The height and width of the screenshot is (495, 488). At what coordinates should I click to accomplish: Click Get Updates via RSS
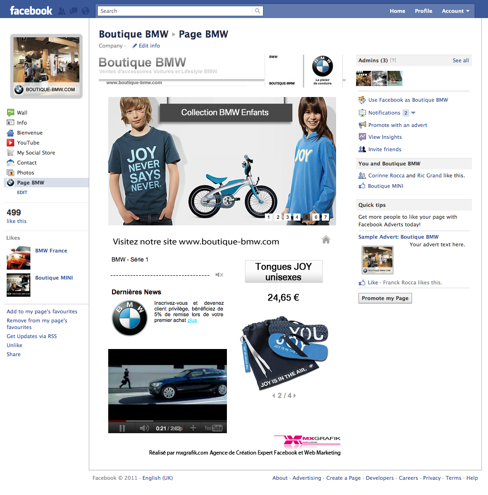click(32, 336)
